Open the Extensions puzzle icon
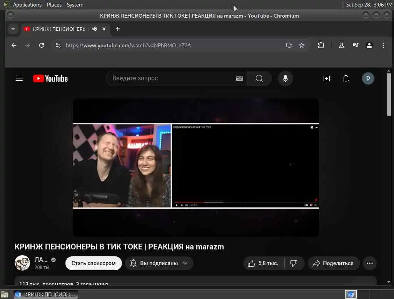Screen dimensions: 394x299 click(321, 45)
